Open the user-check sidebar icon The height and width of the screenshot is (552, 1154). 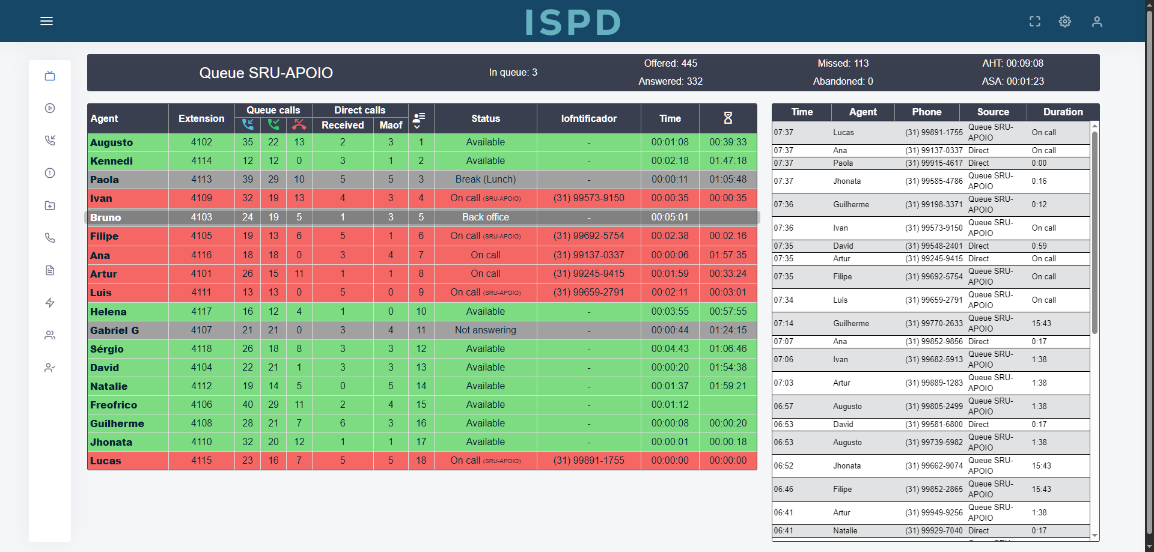click(50, 368)
